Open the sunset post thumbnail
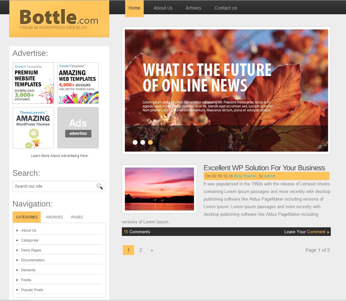The image size is (346, 301). pos(159,189)
